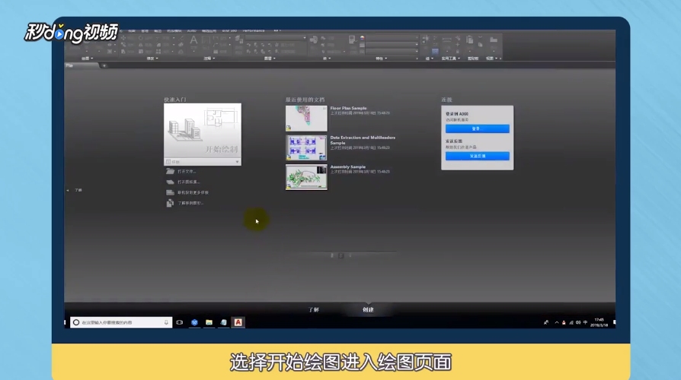681x380 pixels.
Task: Switch to the 了解 page tab
Action: pyautogui.click(x=314, y=310)
